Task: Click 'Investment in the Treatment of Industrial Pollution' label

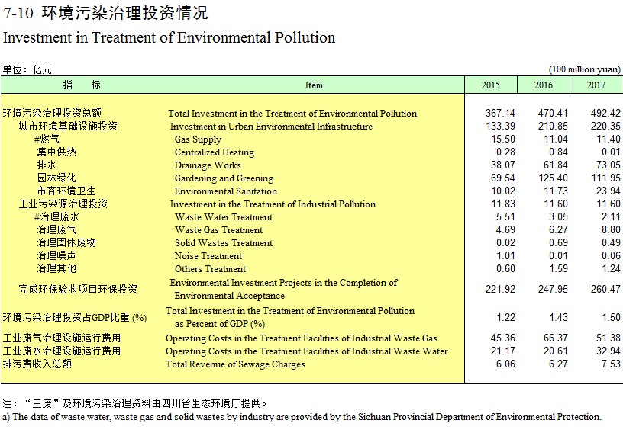Action: click(x=273, y=204)
